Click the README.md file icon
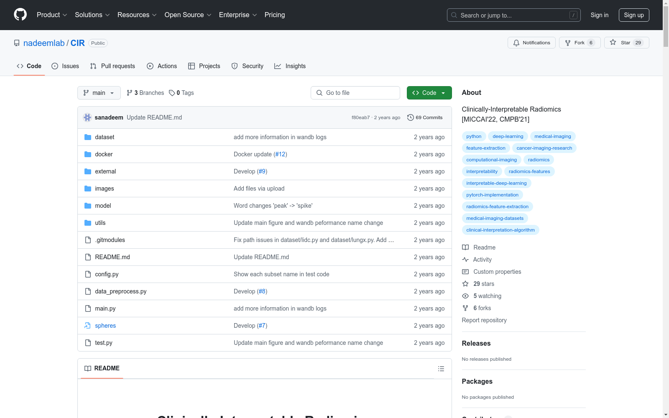Image resolution: width=669 pixels, height=418 pixels. click(88, 257)
